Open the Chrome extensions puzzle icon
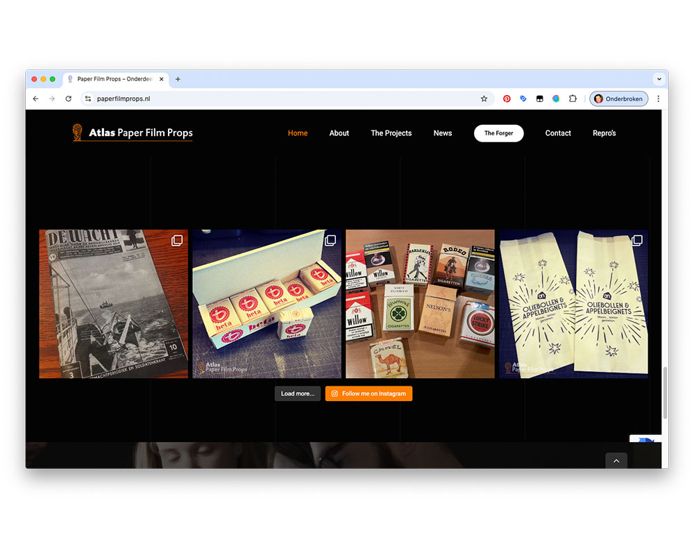 click(573, 99)
